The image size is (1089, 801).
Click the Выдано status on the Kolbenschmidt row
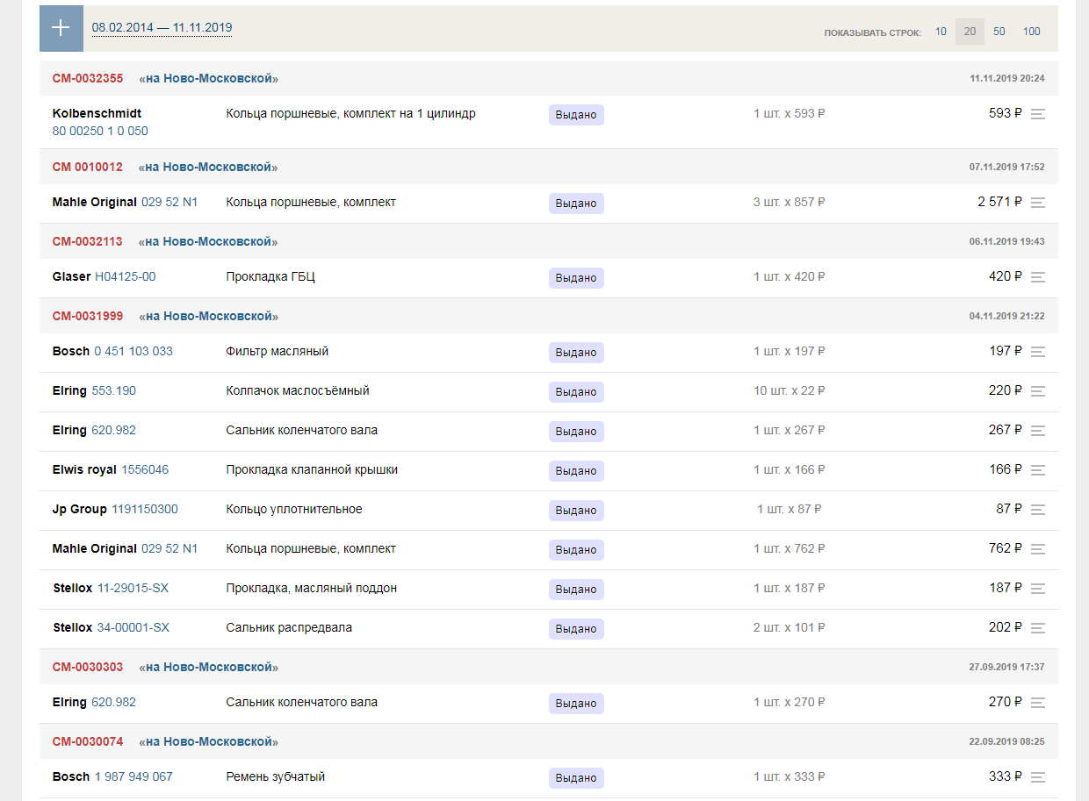point(576,115)
